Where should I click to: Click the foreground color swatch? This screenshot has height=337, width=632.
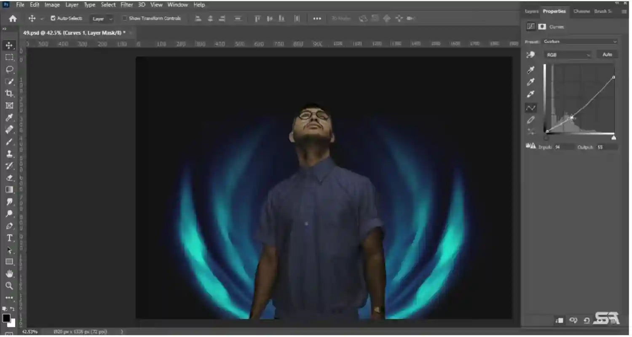click(6, 318)
